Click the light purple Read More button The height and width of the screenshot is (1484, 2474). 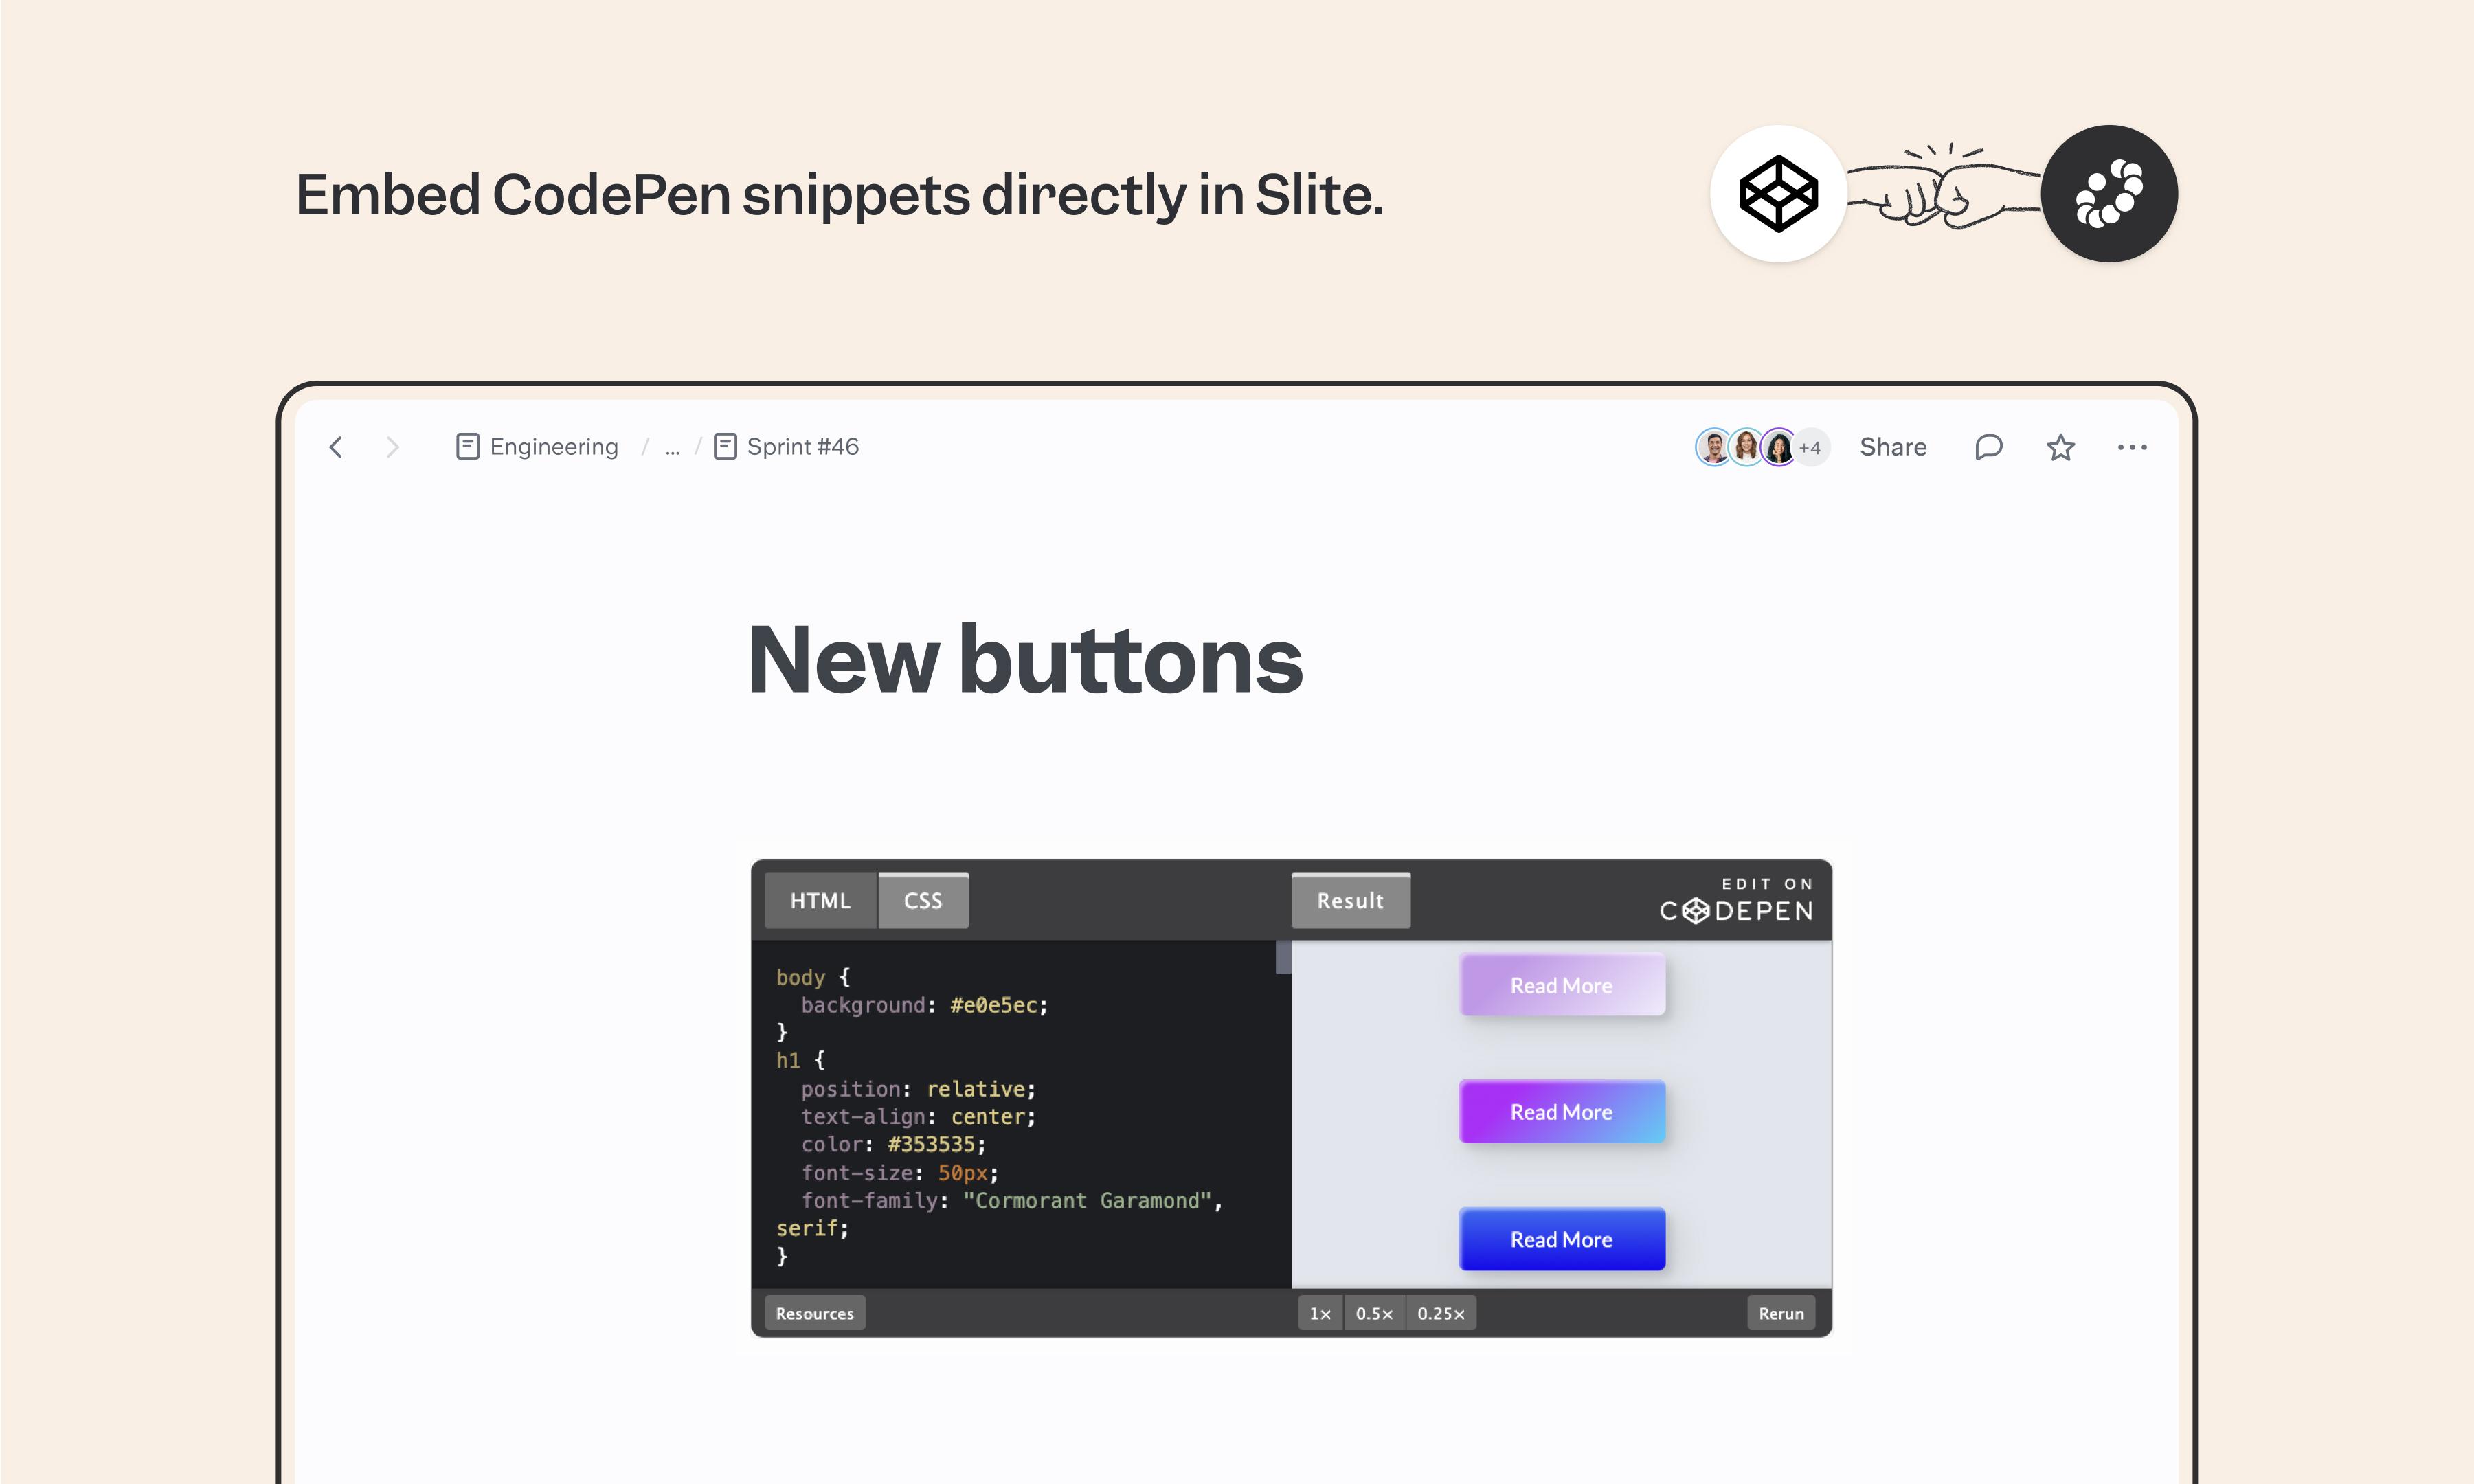pos(1562,985)
